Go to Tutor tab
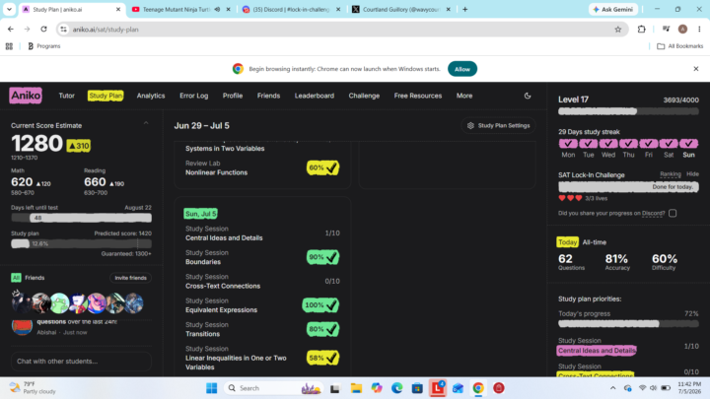The height and width of the screenshot is (399, 710). pyautogui.click(x=67, y=96)
